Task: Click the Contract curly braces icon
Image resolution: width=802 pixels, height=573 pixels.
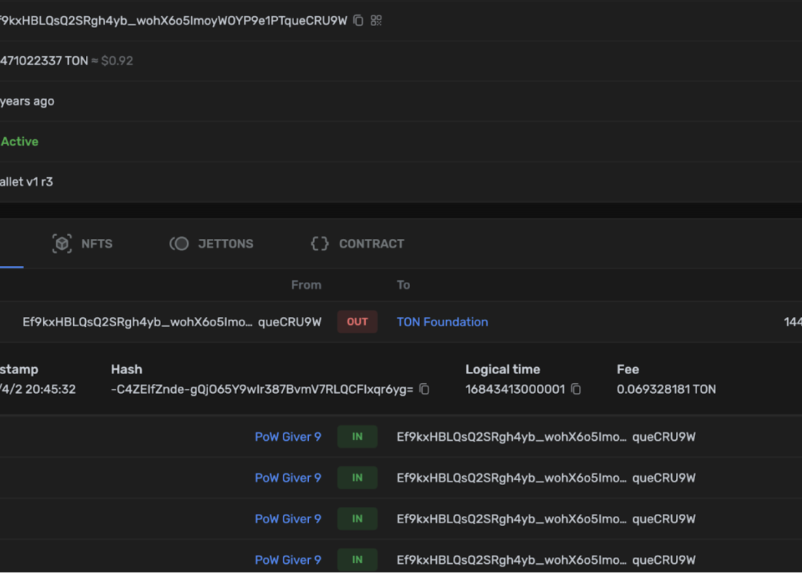Action: click(x=319, y=244)
